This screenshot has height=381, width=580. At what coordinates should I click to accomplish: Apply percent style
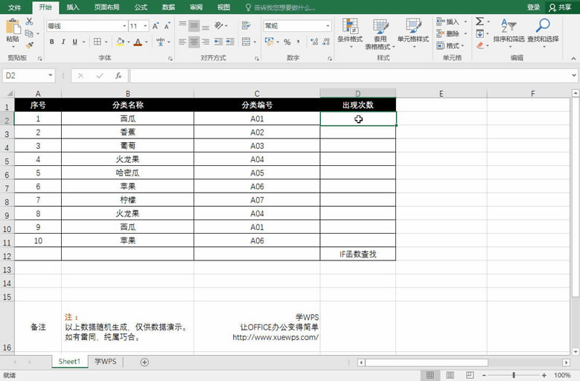tap(287, 42)
